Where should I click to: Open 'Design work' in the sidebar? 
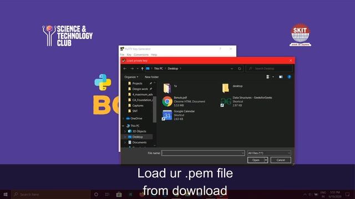pos(140,89)
